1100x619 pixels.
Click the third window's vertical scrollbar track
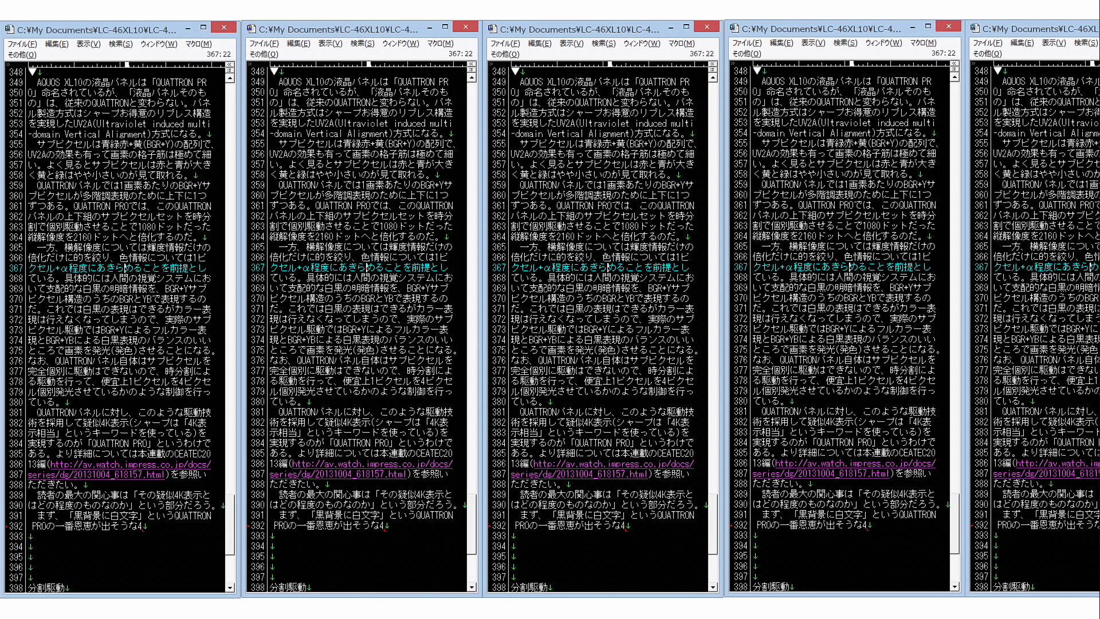pos(713,287)
